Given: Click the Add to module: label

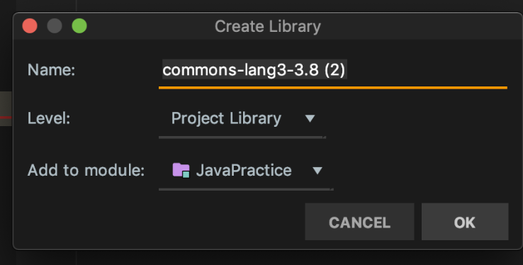Looking at the screenshot, I should [x=86, y=170].
